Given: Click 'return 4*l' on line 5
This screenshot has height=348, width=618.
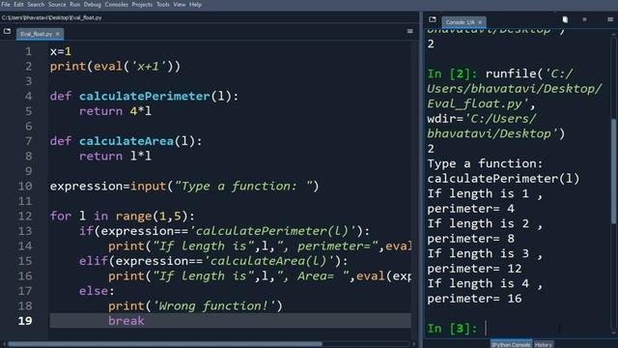Looking at the screenshot, I should tap(115, 111).
